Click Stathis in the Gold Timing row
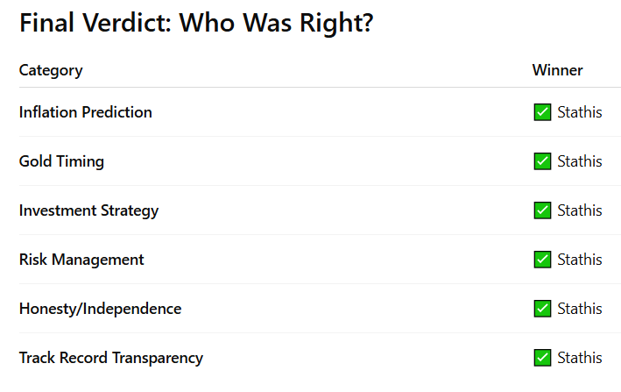Image resolution: width=621 pixels, height=392 pixels. tap(580, 161)
